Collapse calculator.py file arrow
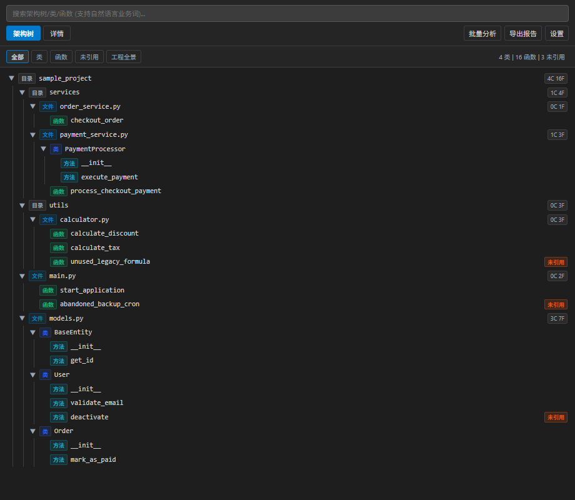The height and width of the screenshot is (500, 575). point(32,219)
